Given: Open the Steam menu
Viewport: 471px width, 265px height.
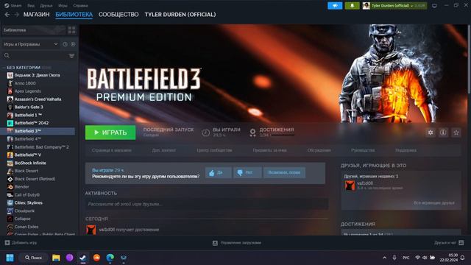Looking at the screenshot, I should click(x=13, y=5).
